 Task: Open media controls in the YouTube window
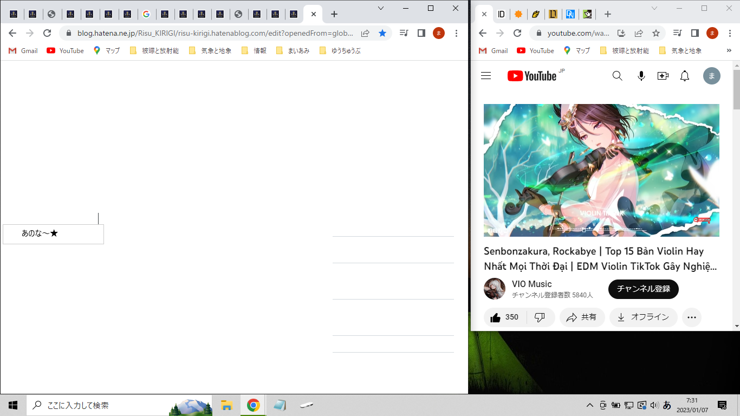tap(677, 33)
